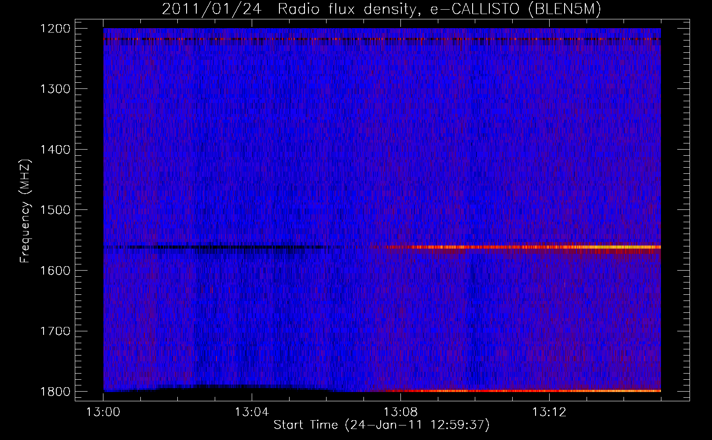712x440 pixels.
Task: Click the 1200 frequency tick label
Action: tap(55, 29)
